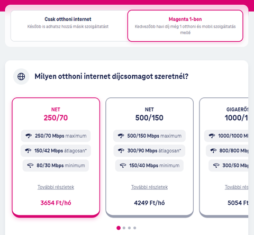Click speed icon next to 150/42 Mbps átlagosan
This screenshot has width=254, height=235.
point(28,151)
